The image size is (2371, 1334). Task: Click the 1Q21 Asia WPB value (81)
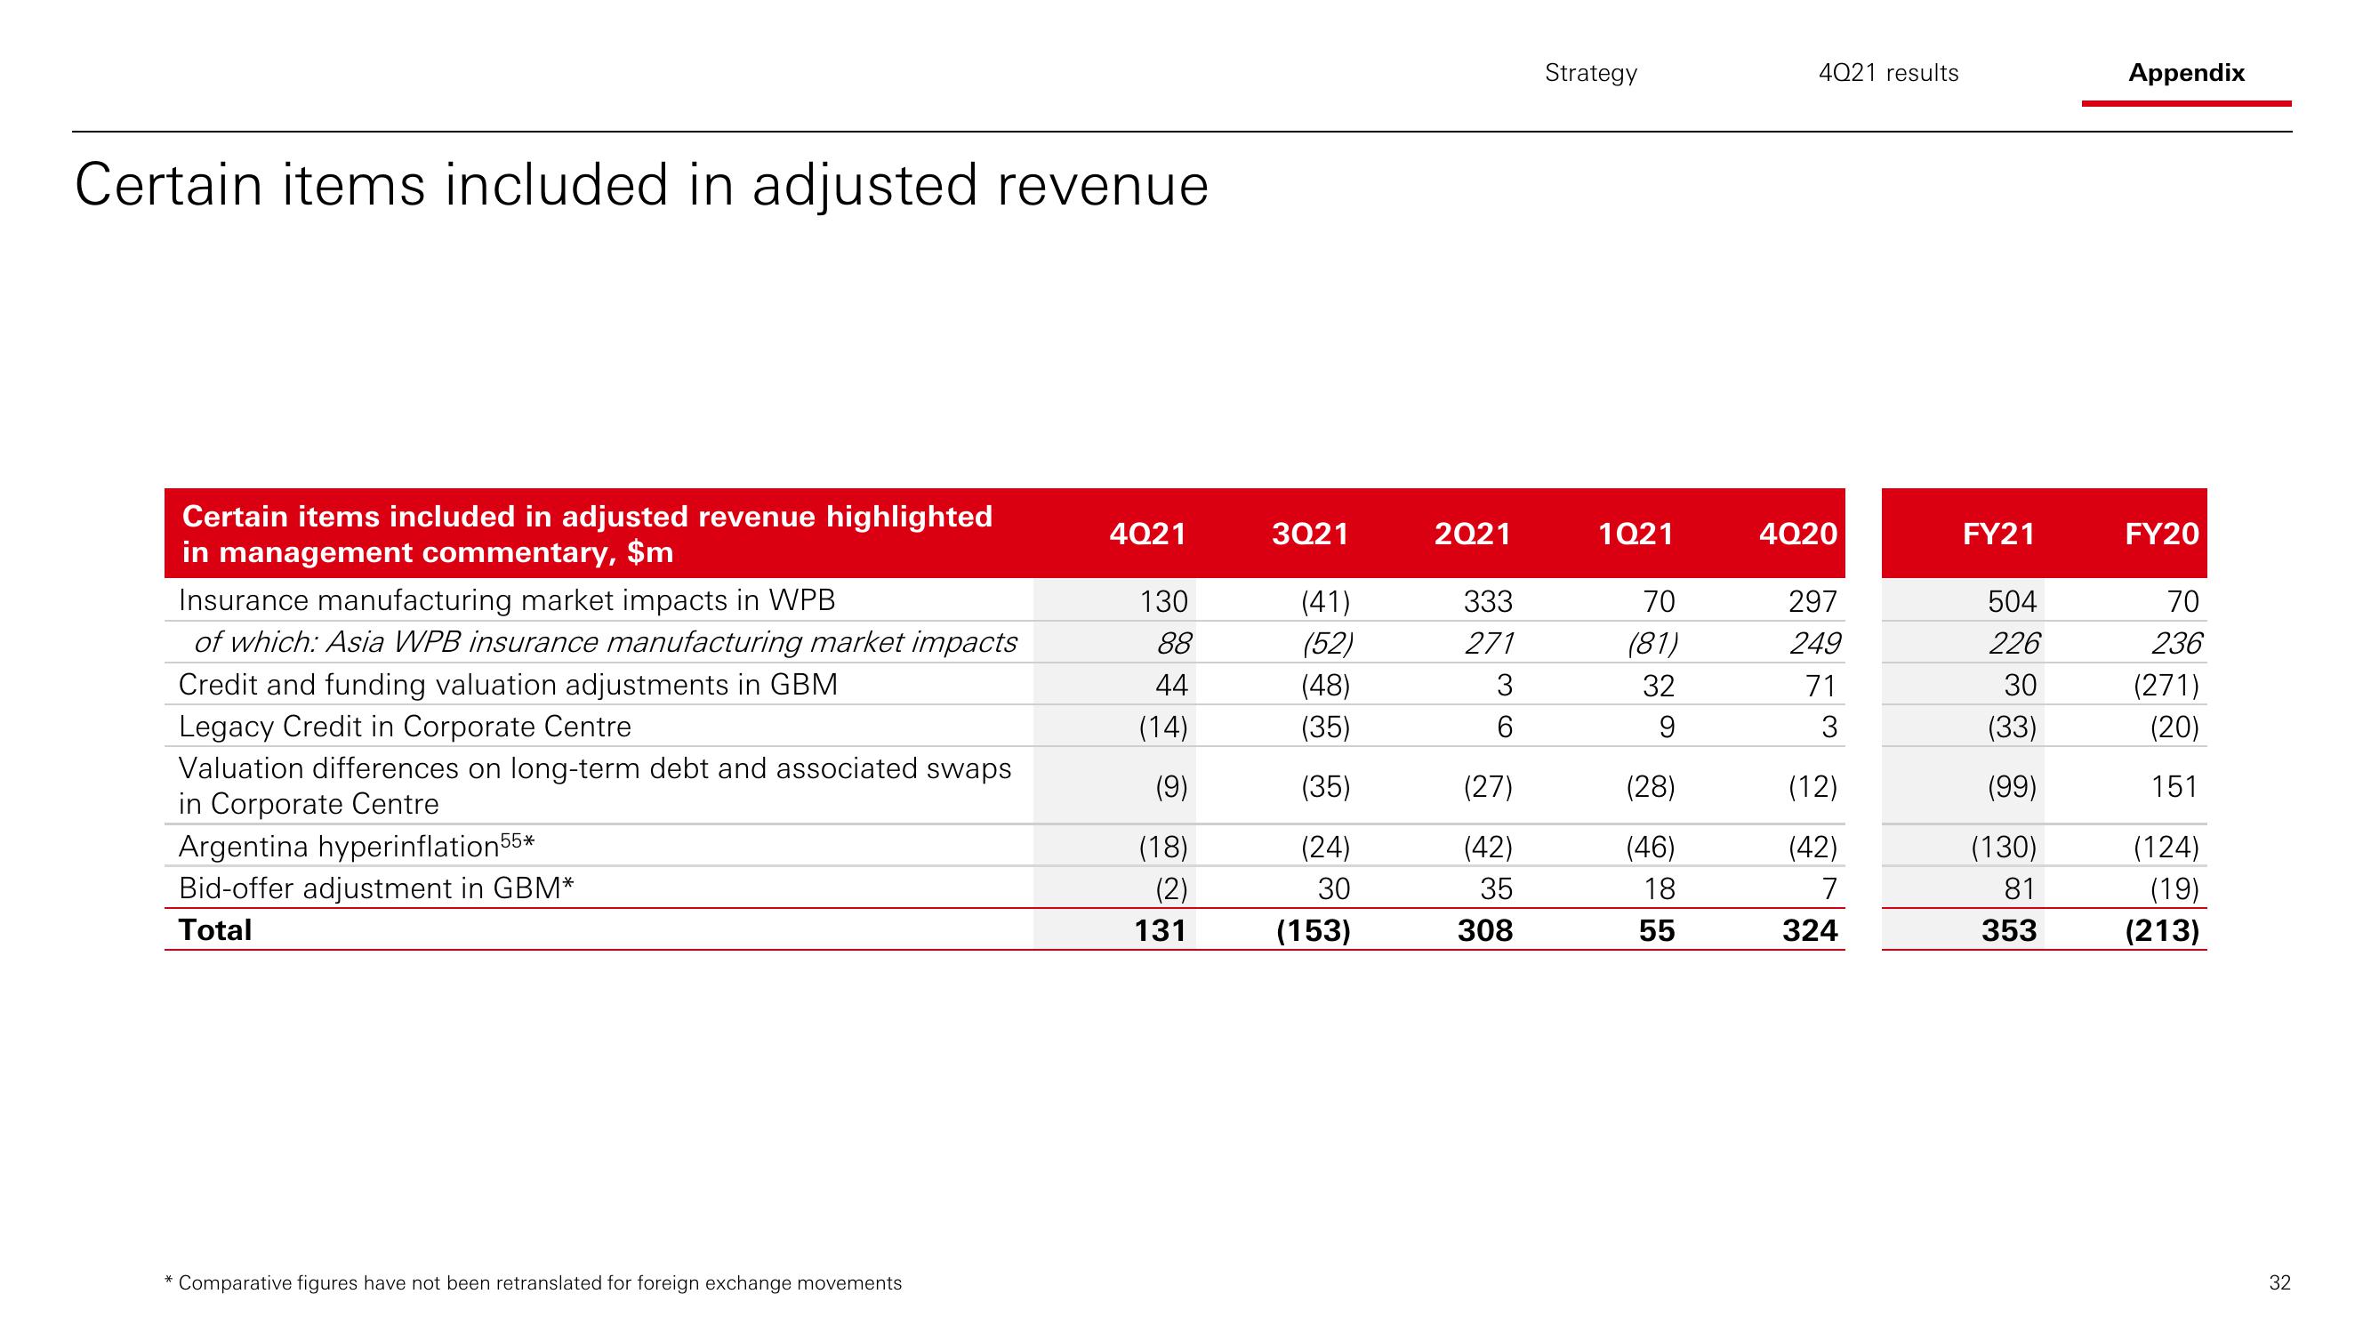coord(1652,643)
